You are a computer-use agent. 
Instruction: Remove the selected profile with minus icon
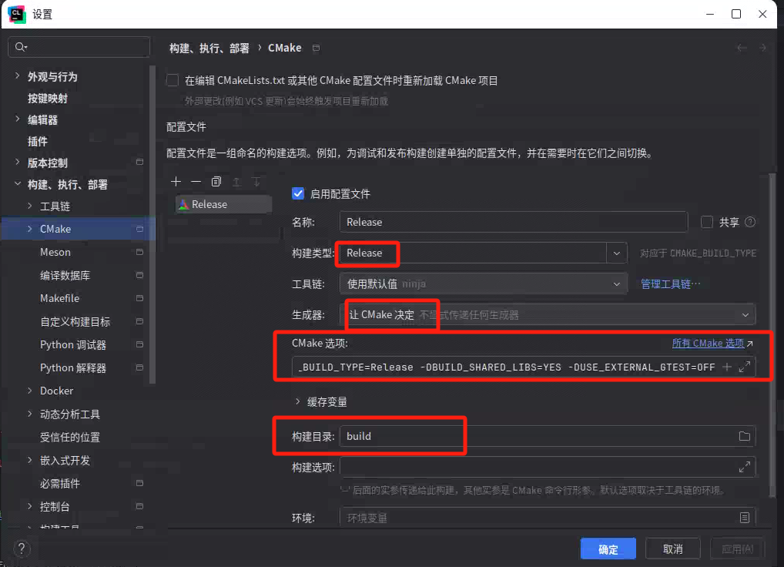pyautogui.click(x=196, y=182)
